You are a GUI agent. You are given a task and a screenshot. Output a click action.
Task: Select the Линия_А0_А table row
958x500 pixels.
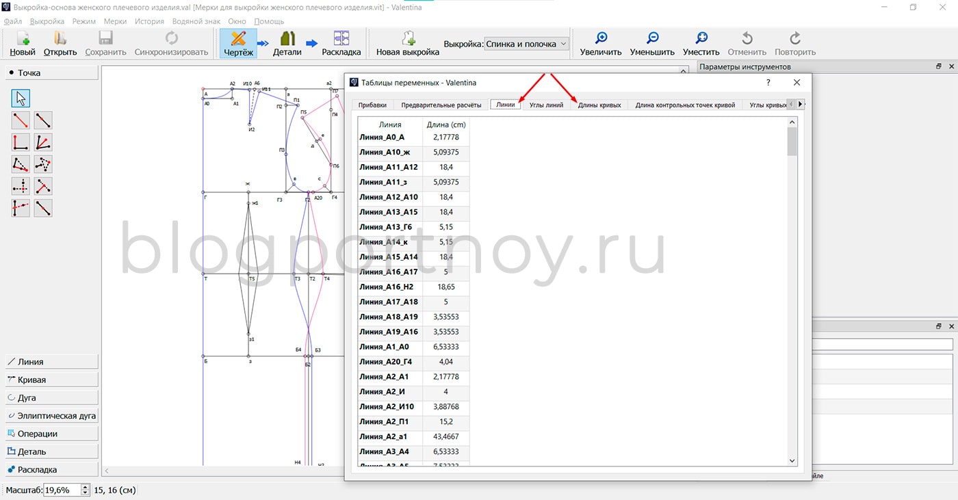(x=414, y=137)
